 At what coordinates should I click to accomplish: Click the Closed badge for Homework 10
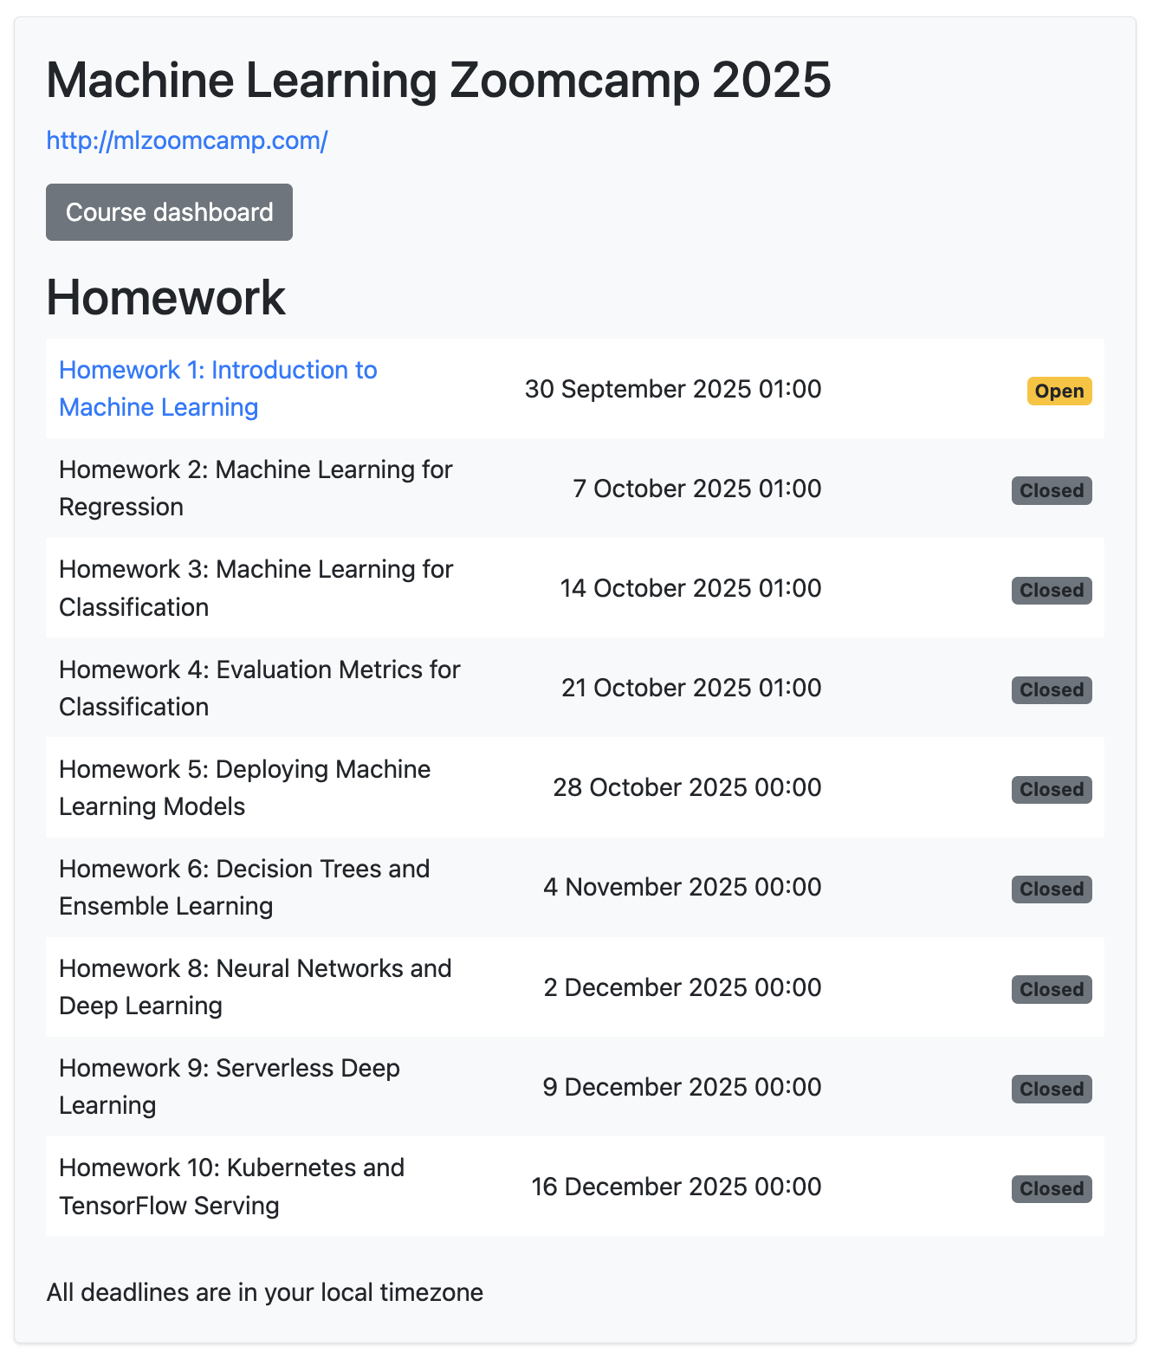point(1051,1189)
